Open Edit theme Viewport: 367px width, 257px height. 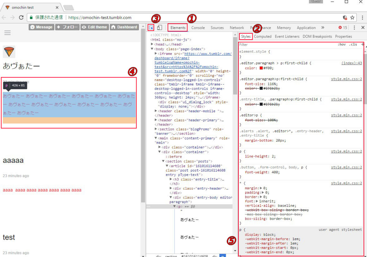95,27
